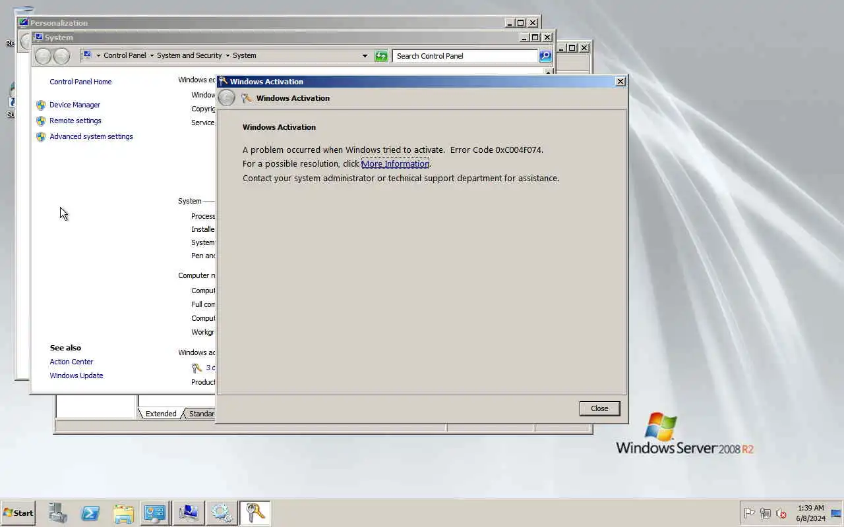Expand the arrow after System and Security breadcrumb
844x527 pixels.
(x=227, y=56)
